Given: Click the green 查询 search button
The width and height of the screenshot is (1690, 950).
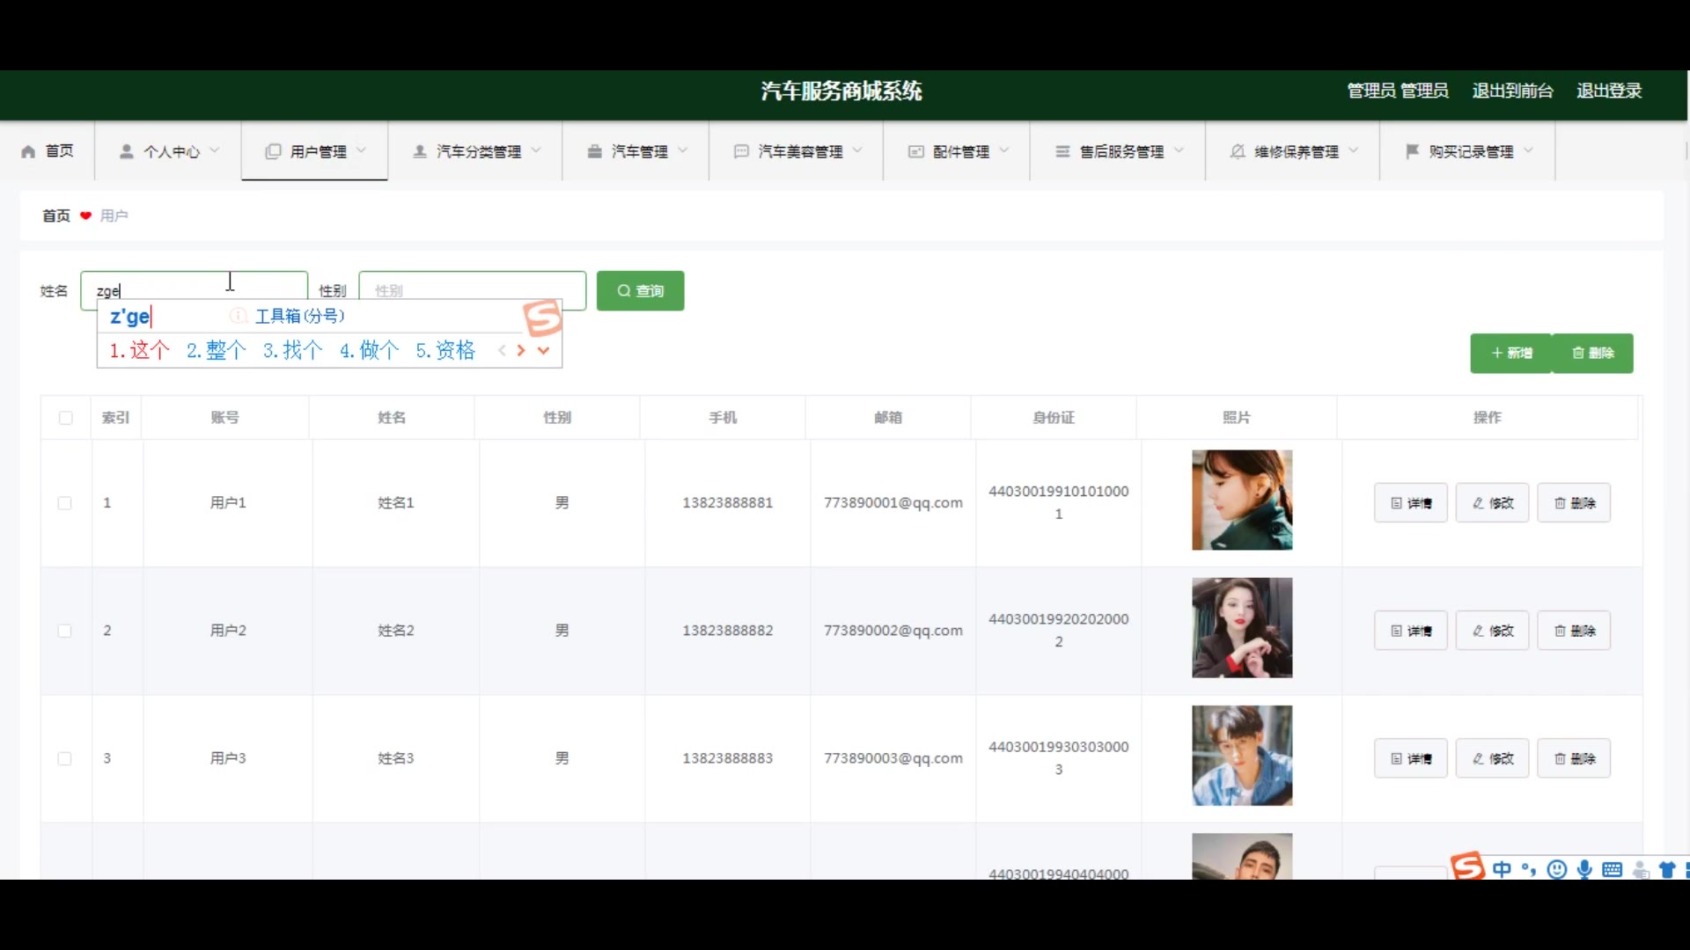Looking at the screenshot, I should pyautogui.click(x=641, y=290).
